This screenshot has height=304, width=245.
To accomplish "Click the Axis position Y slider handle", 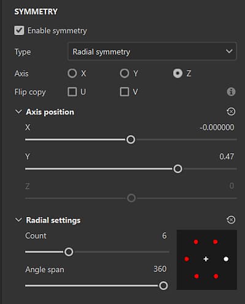I will pyautogui.click(x=178, y=169).
